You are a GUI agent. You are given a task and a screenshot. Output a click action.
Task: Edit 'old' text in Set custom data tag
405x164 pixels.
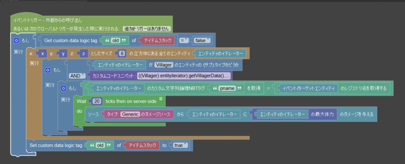click(100, 145)
